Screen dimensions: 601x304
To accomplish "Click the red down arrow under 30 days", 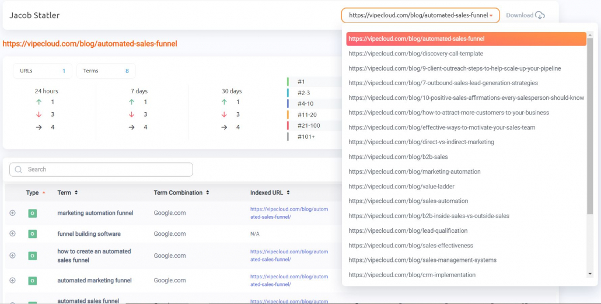I will [224, 114].
